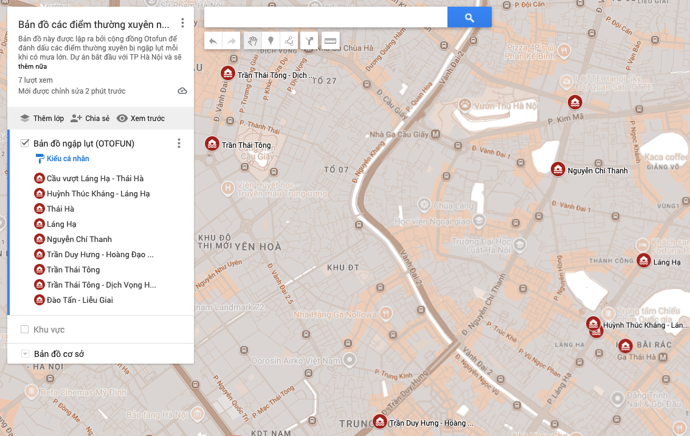Viewport: 690px width, 436px height.
Task: Click the cloud save status icon
Action: coord(182,91)
